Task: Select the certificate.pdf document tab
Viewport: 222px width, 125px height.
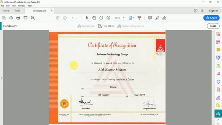Action: pos(39,11)
